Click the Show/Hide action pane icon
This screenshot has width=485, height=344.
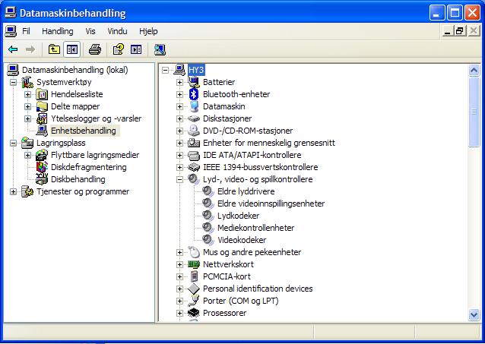click(x=136, y=49)
